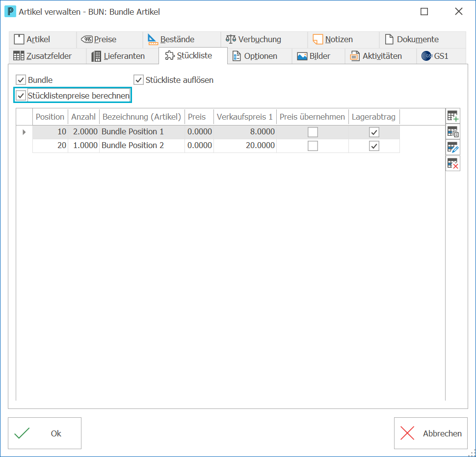Open the Aktivitäten tab
This screenshot has height=457, width=476.
coord(381,56)
